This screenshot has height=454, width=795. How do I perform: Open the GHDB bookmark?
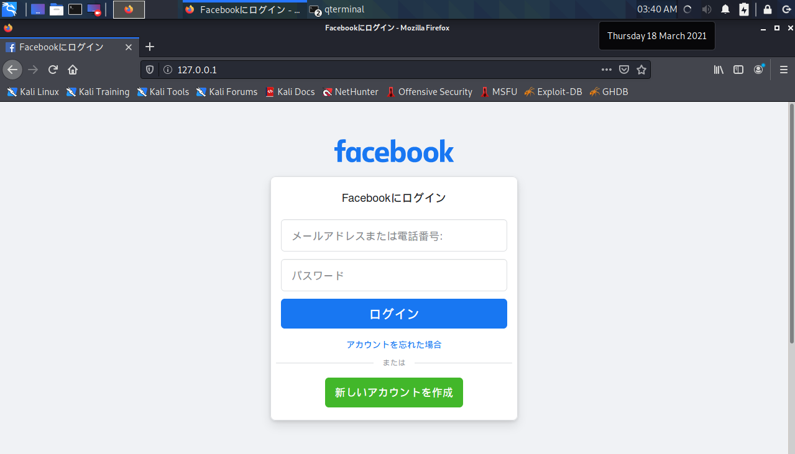tap(609, 92)
